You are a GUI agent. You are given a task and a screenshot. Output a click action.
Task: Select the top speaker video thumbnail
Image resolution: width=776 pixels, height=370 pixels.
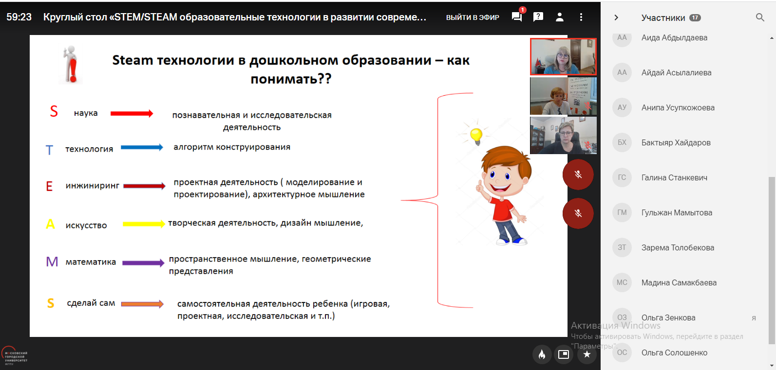pyautogui.click(x=563, y=57)
